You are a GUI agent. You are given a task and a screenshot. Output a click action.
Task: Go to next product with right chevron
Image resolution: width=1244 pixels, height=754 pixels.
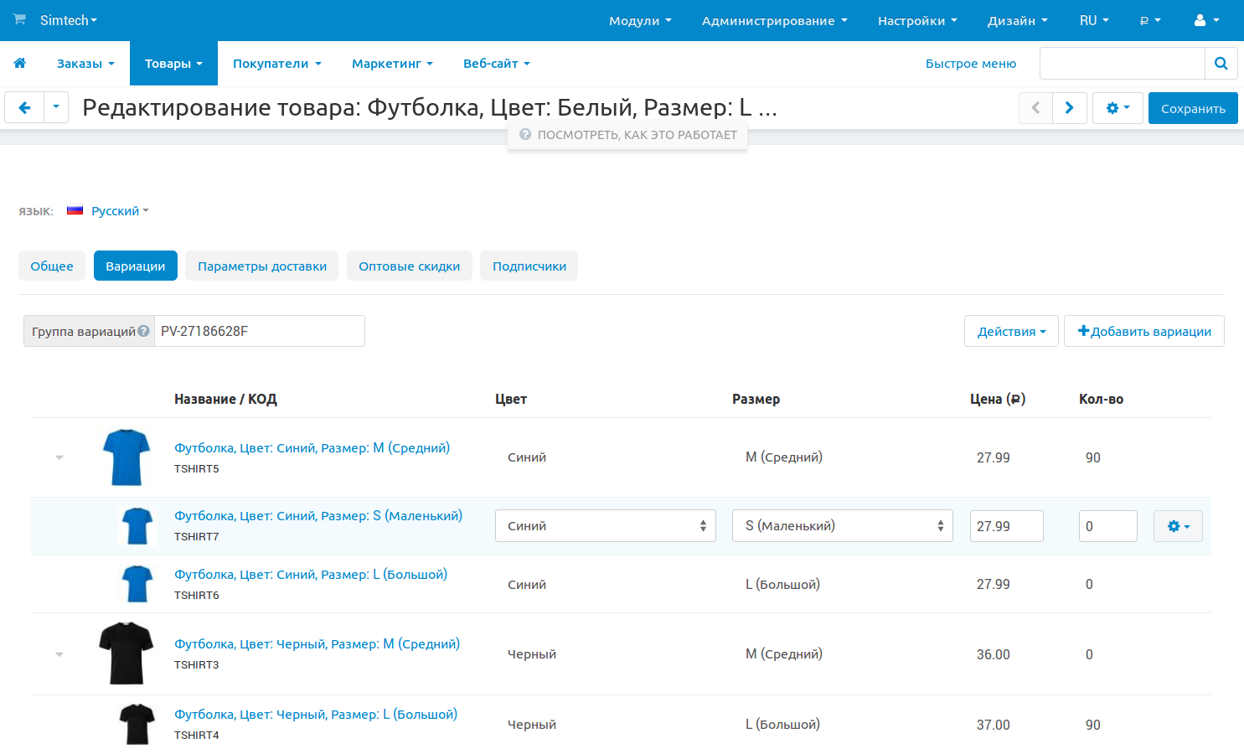[x=1069, y=108]
